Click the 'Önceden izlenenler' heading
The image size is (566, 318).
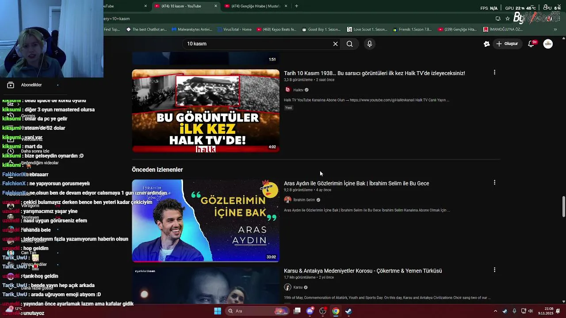157,170
